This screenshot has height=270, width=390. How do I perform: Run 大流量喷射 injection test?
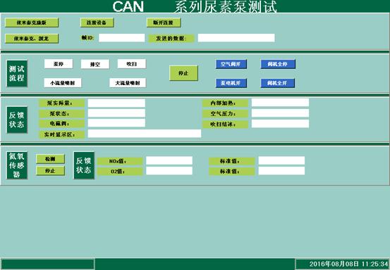pyautogui.click(x=128, y=83)
